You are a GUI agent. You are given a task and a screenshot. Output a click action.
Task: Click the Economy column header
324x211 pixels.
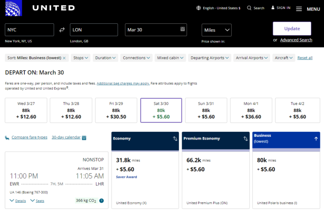[145, 141]
